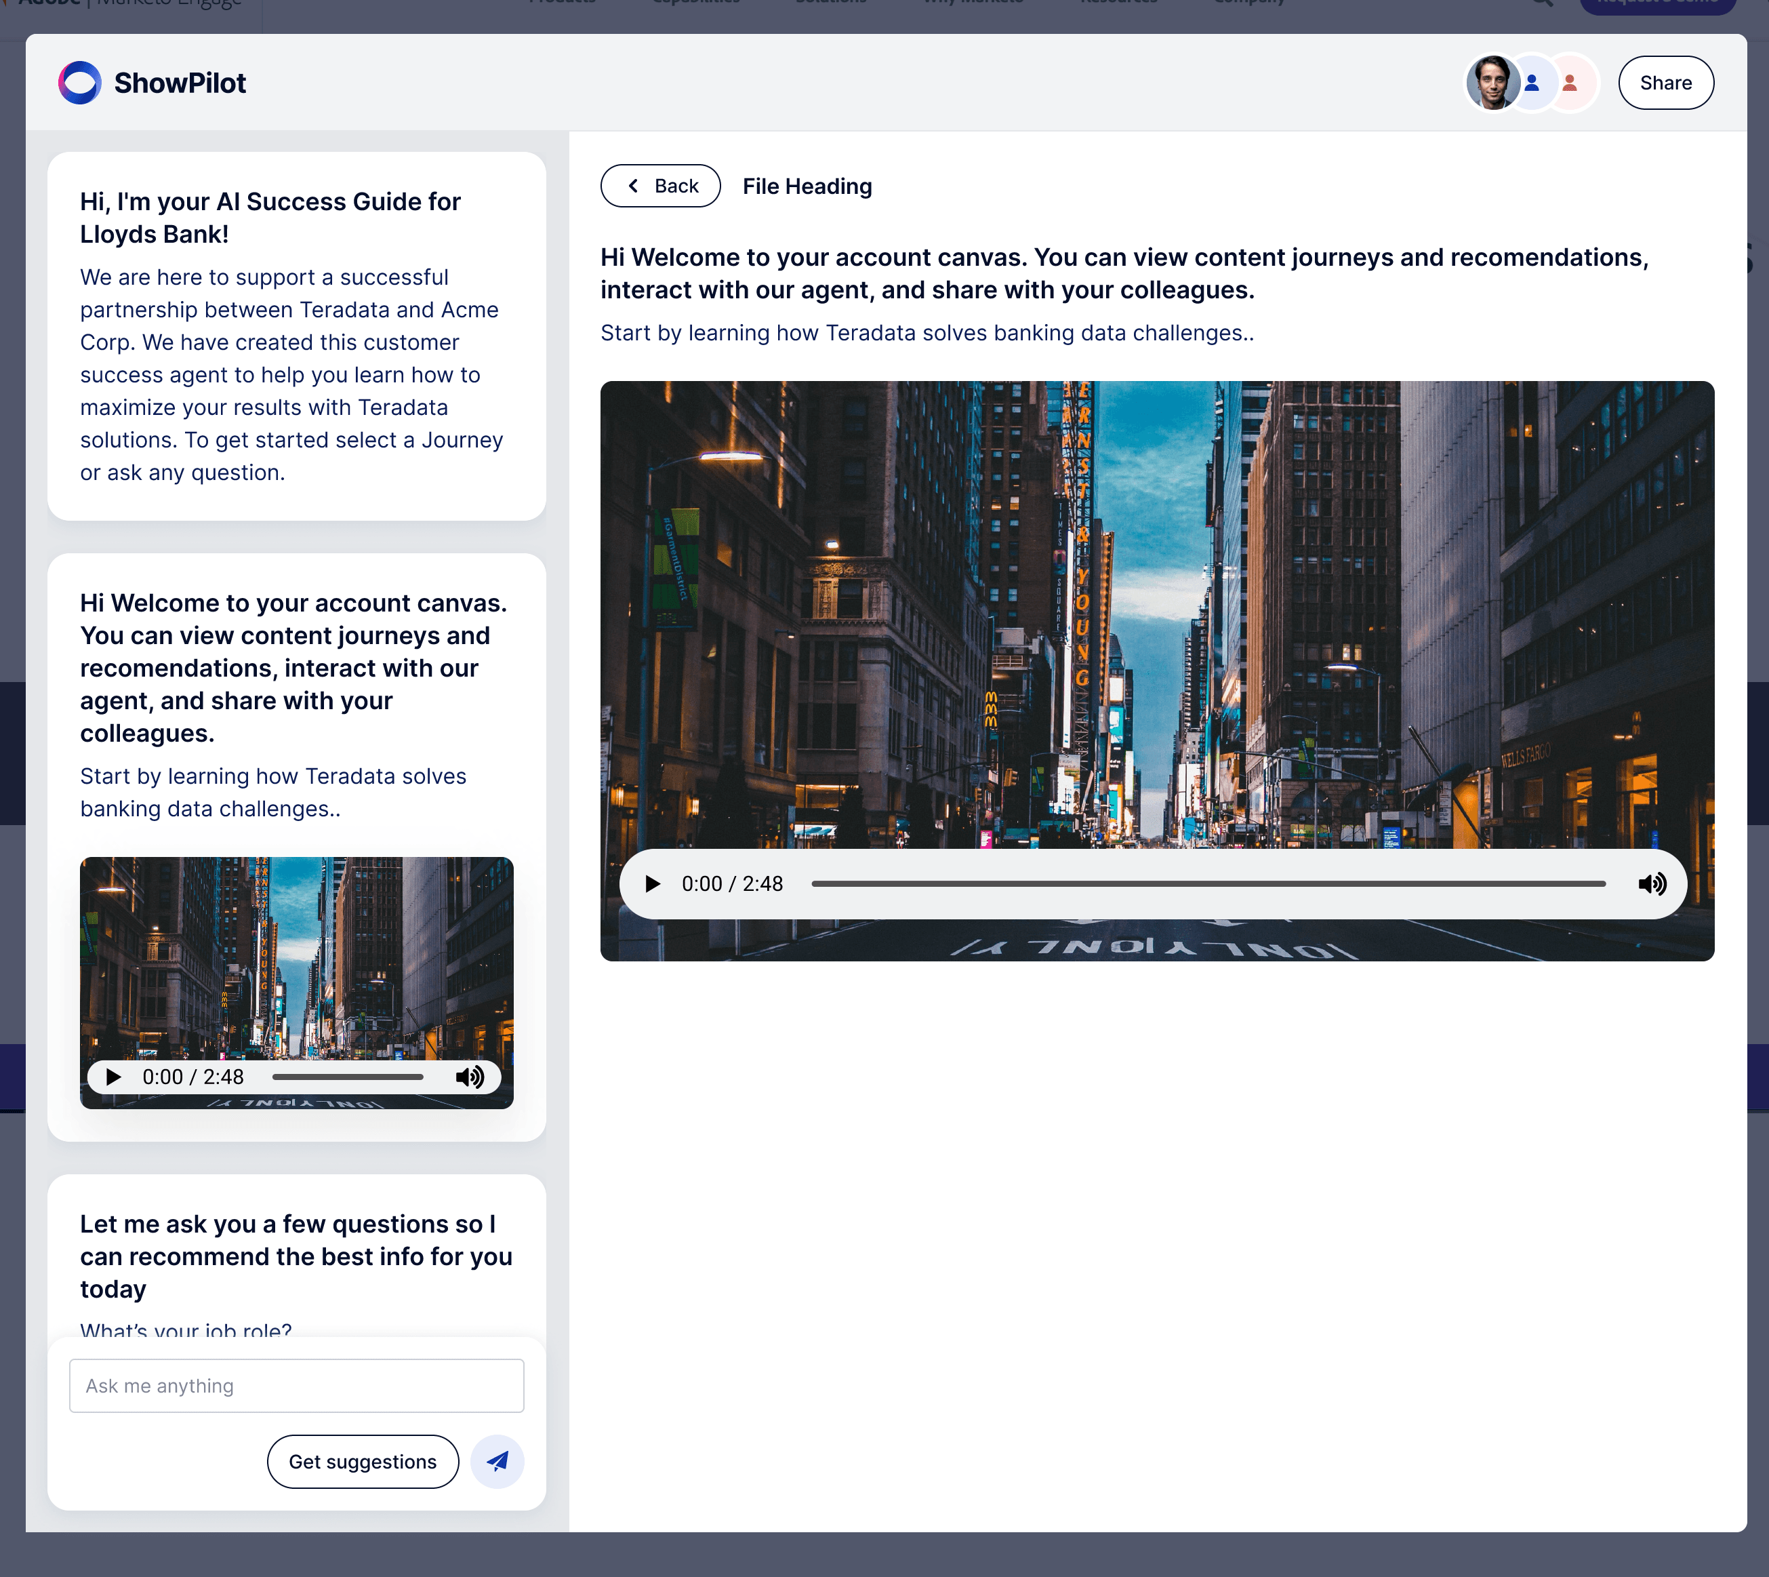
Task: Click the blue person avatar icon
Action: (x=1532, y=82)
